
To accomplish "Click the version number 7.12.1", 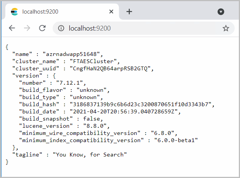I will click(x=75, y=83).
